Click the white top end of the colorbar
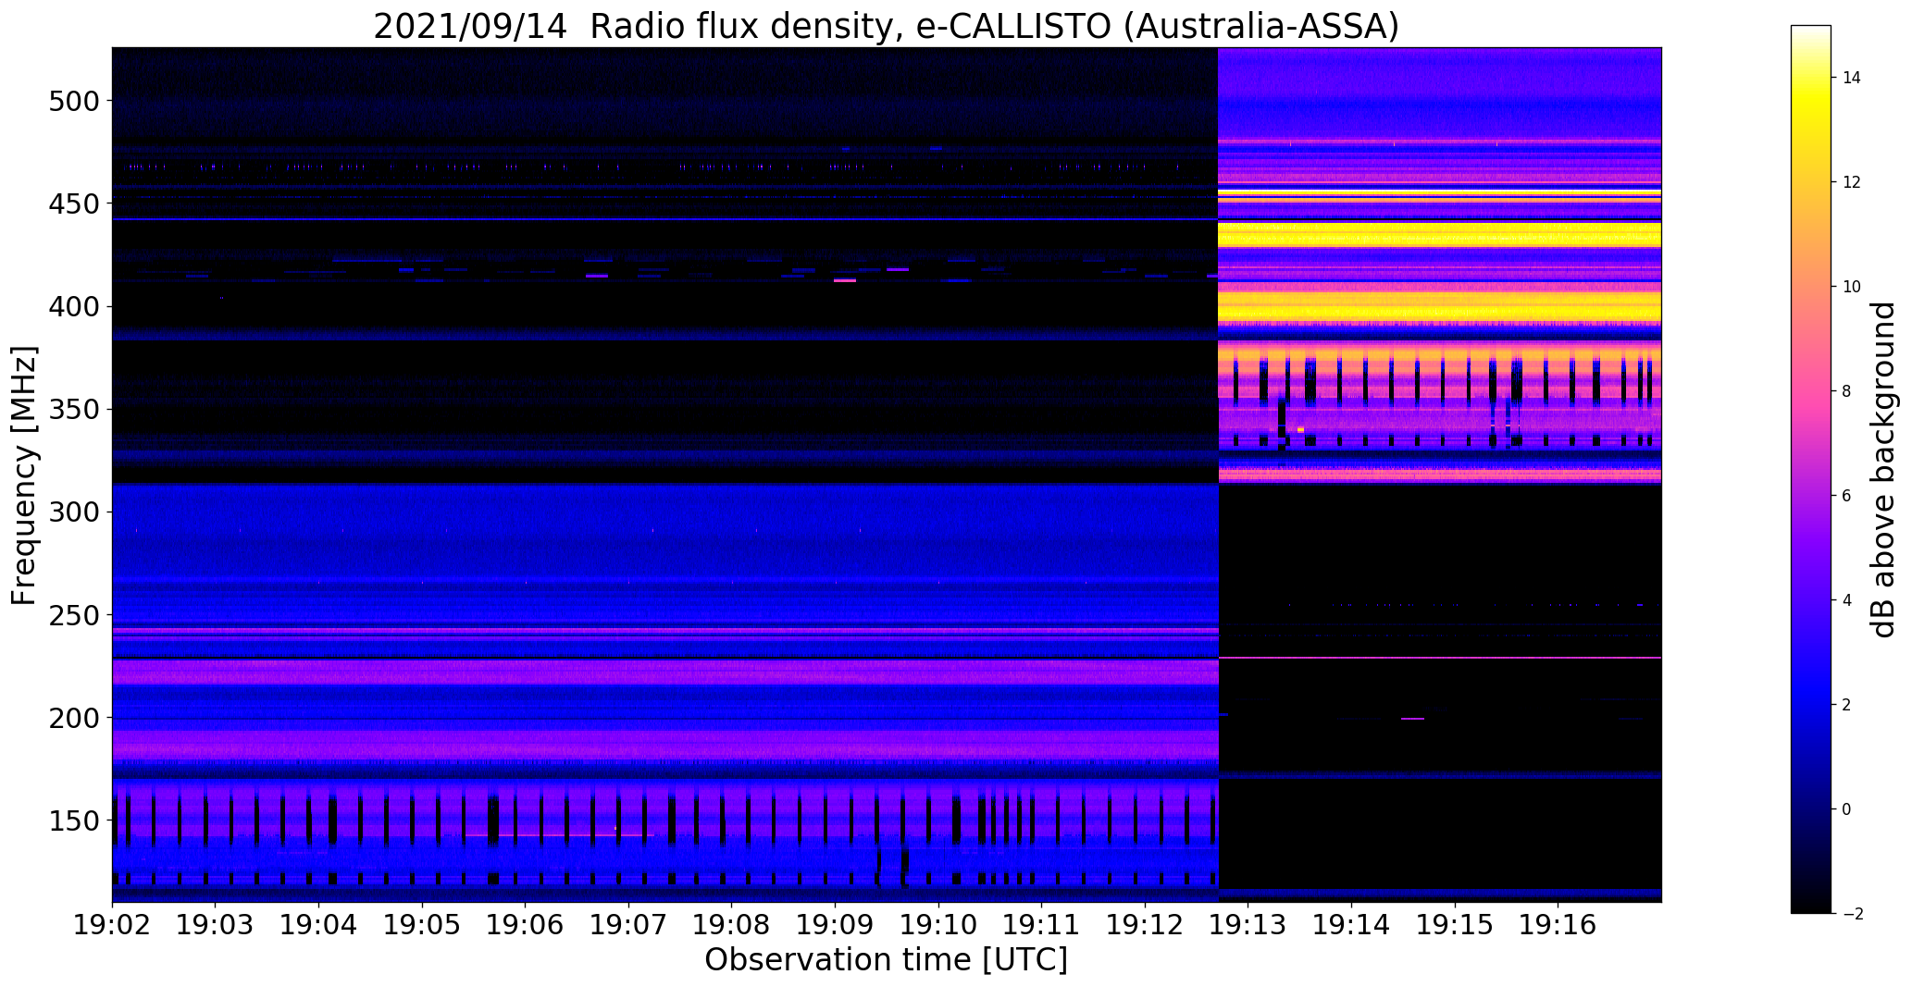 tap(1811, 33)
